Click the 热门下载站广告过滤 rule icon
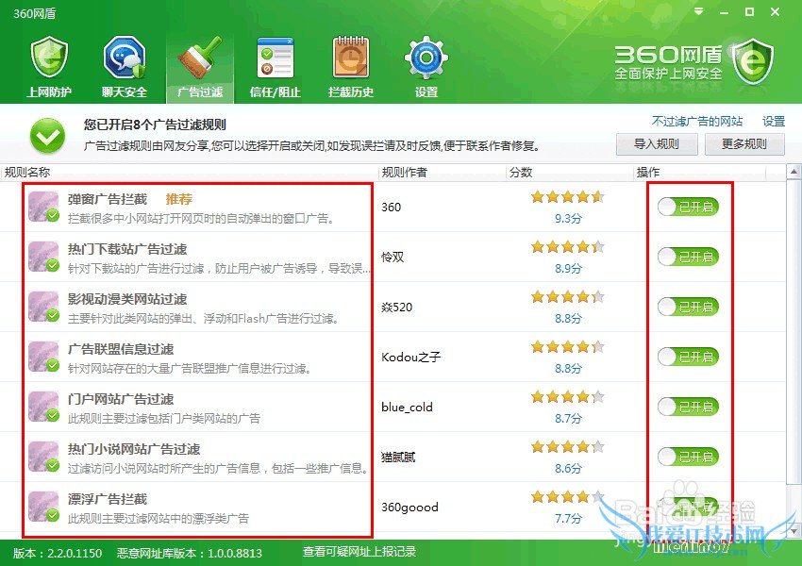Image resolution: width=802 pixels, height=566 pixels. pos(43,257)
